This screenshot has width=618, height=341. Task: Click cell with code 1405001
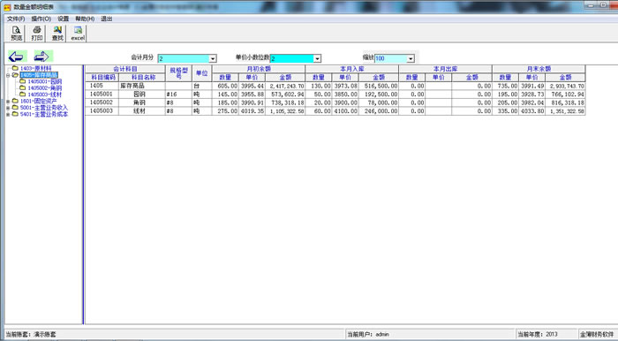click(102, 95)
